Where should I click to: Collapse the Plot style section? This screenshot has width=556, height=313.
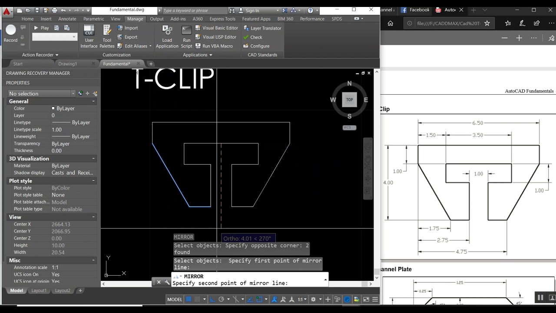pos(93,181)
